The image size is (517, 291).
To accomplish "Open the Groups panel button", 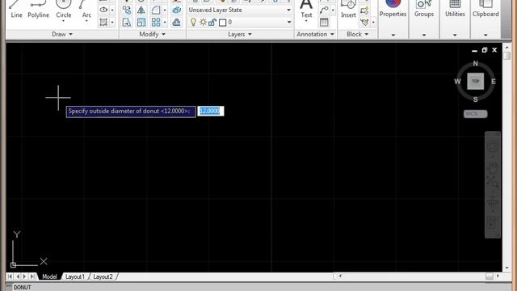I will point(424,18).
